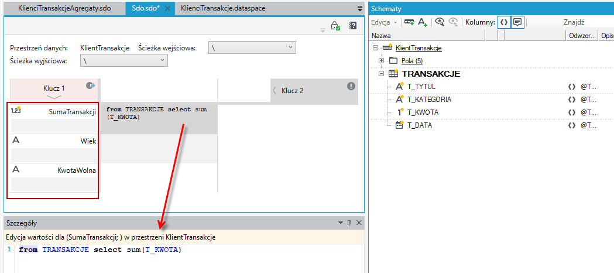Click the Opis column header
Screen dimensions: 614x273
click(606, 36)
